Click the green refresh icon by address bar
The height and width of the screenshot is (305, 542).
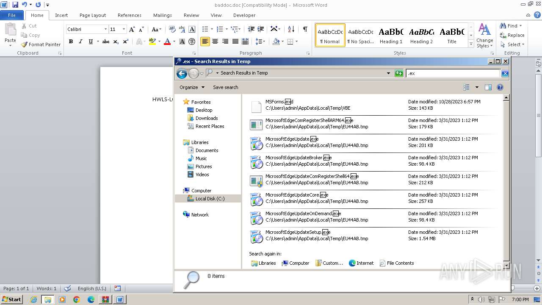[x=398, y=73]
